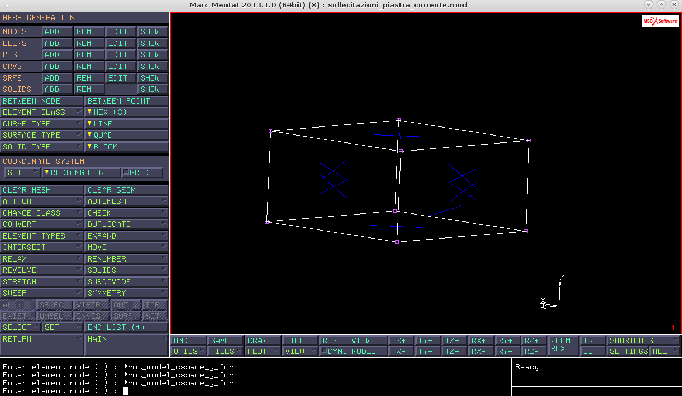Image resolution: width=682 pixels, height=396 pixels.
Task: Open SETTINGS
Action: 628,351
